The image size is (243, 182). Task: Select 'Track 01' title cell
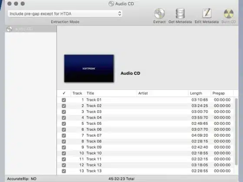94,100
